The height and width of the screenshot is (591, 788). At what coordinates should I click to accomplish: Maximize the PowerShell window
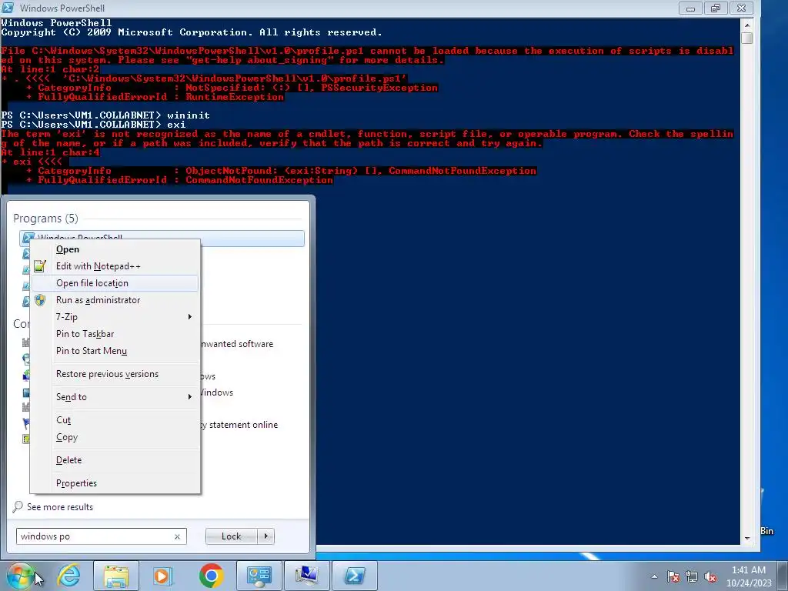click(x=716, y=8)
